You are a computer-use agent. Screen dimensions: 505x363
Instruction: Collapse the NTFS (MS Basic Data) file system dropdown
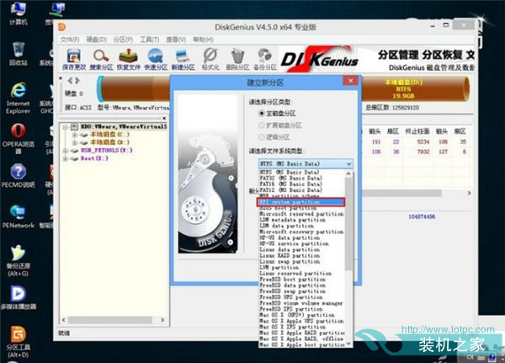[x=350, y=162]
